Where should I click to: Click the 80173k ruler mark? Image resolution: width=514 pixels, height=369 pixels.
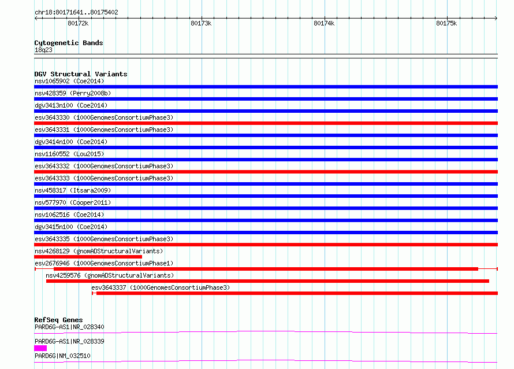click(x=201, y=23)
